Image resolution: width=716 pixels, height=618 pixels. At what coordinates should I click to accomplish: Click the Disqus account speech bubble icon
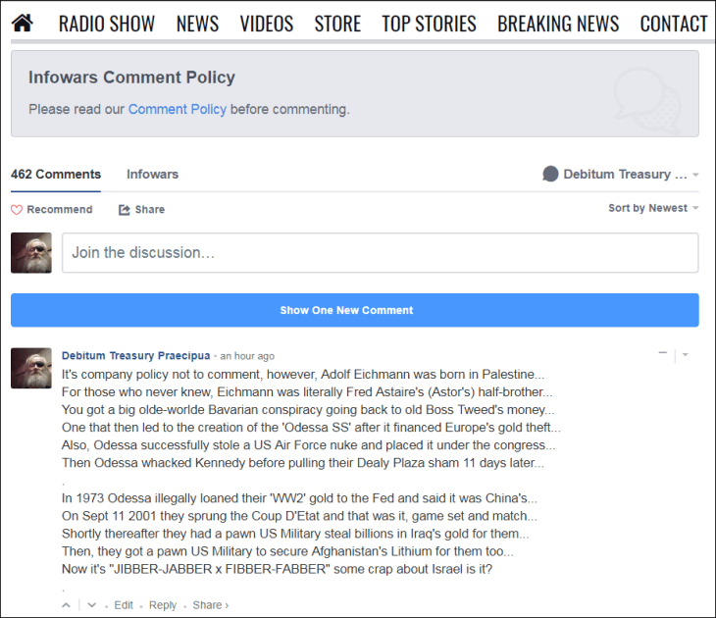point(550,175)
